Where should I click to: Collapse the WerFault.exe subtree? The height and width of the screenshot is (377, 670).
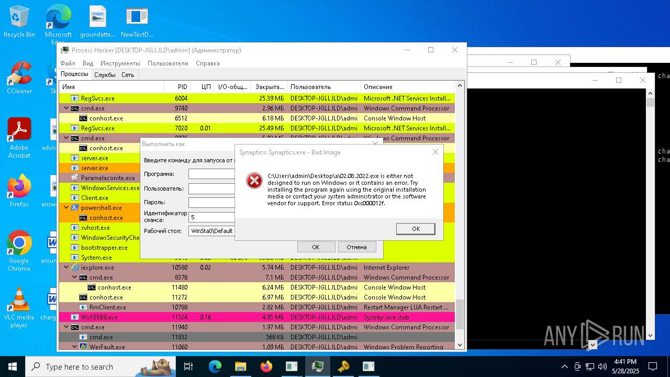(75, 347)
